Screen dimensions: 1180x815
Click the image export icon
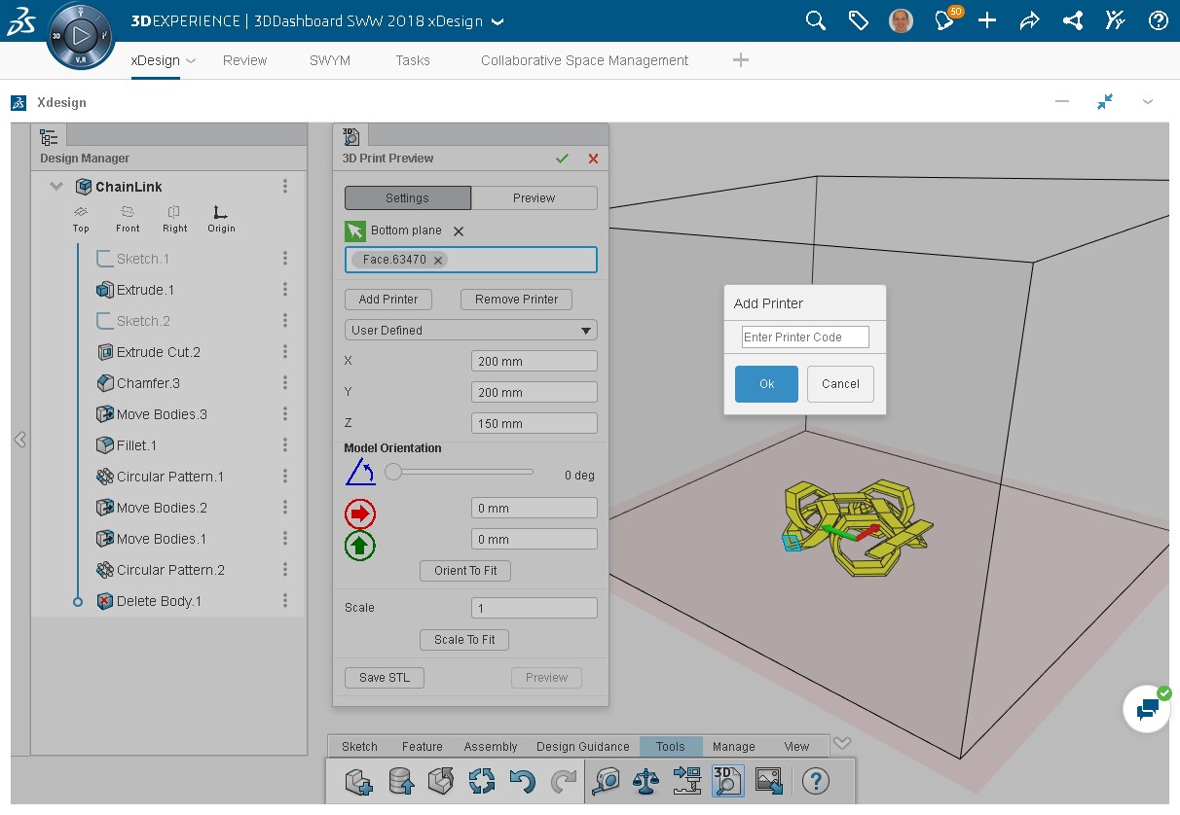pos(769,780)
